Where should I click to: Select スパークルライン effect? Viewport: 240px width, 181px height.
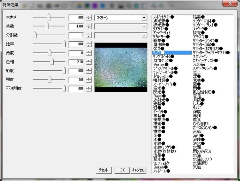[205, 68]
